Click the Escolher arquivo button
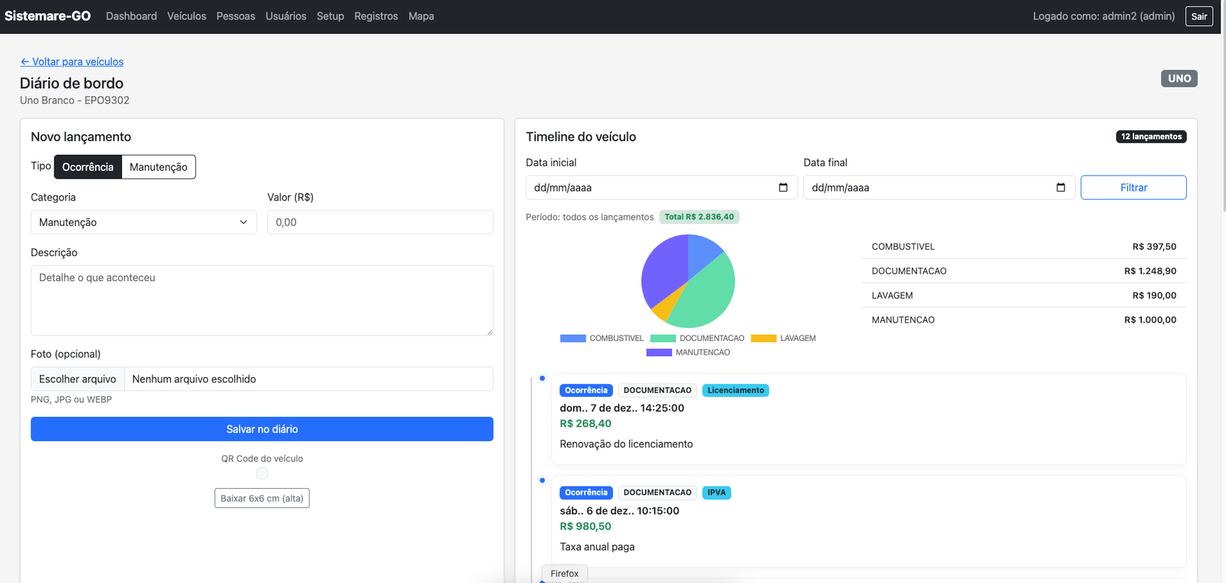The image size is (1226, 583). 77,379
